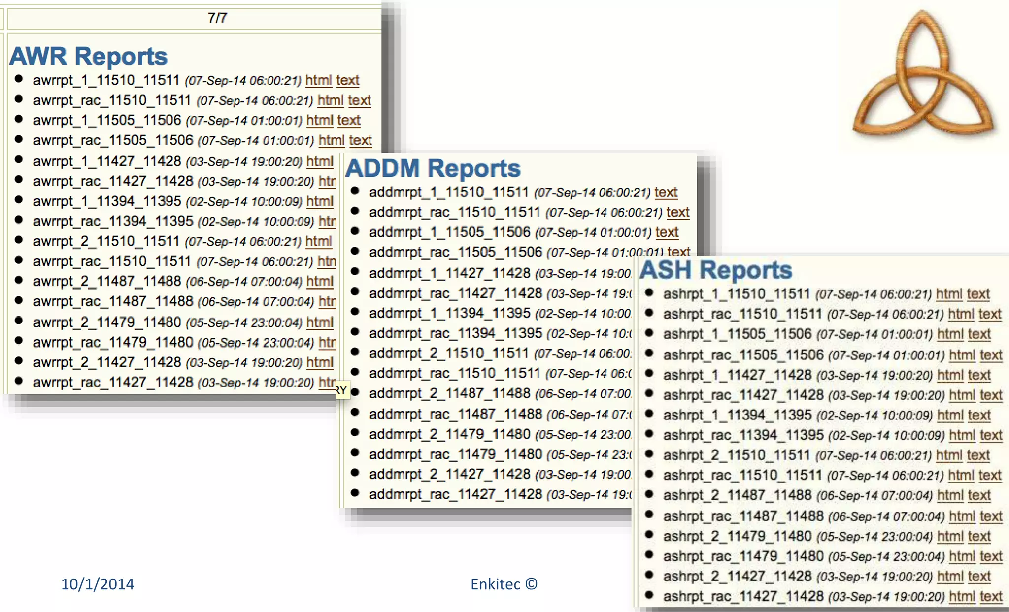The image size is (1009, 612).
Task: Open text link for ashrpt_rac_11505_11506
Action: pos(991,355)
